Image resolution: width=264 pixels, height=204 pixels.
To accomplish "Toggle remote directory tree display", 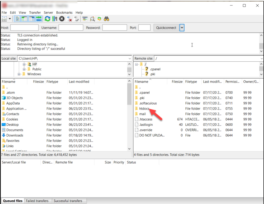I will (32, 19).
